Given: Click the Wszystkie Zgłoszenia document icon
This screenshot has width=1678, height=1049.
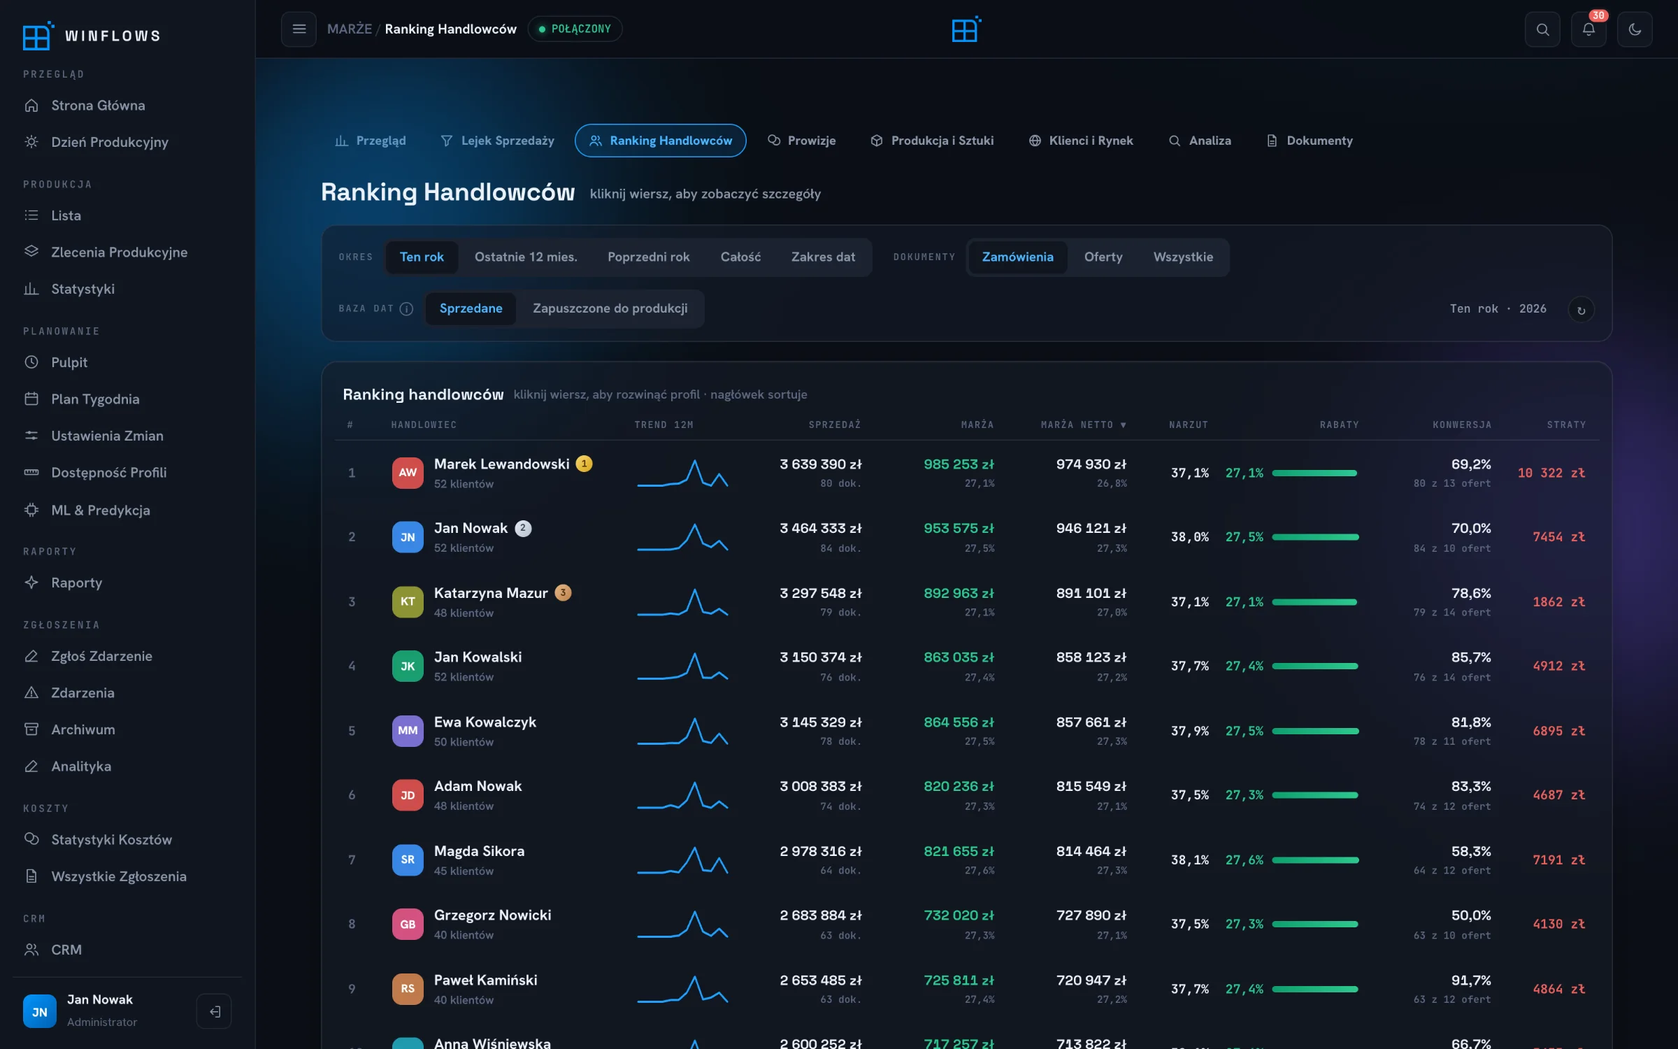Looking at the screenshot, I should click(31, 876).
